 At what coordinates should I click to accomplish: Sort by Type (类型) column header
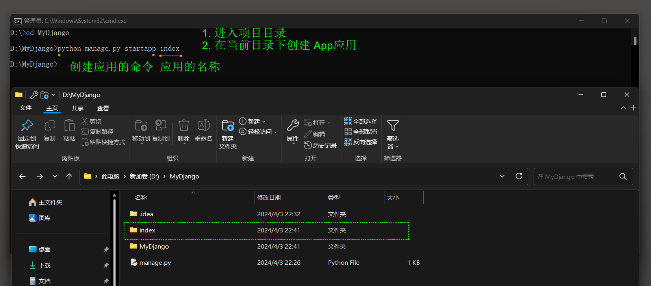point(334,198)
